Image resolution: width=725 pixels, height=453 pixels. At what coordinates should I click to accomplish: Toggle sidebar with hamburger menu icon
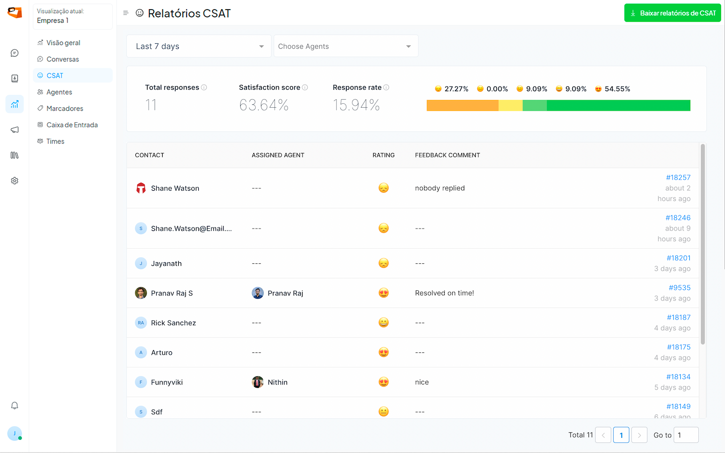coord(126,13)
